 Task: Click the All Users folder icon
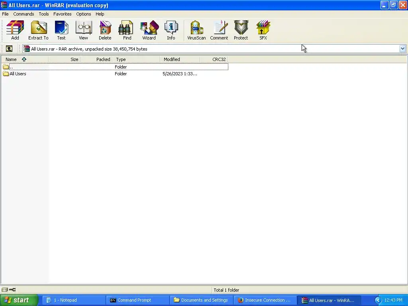(6, 74)
